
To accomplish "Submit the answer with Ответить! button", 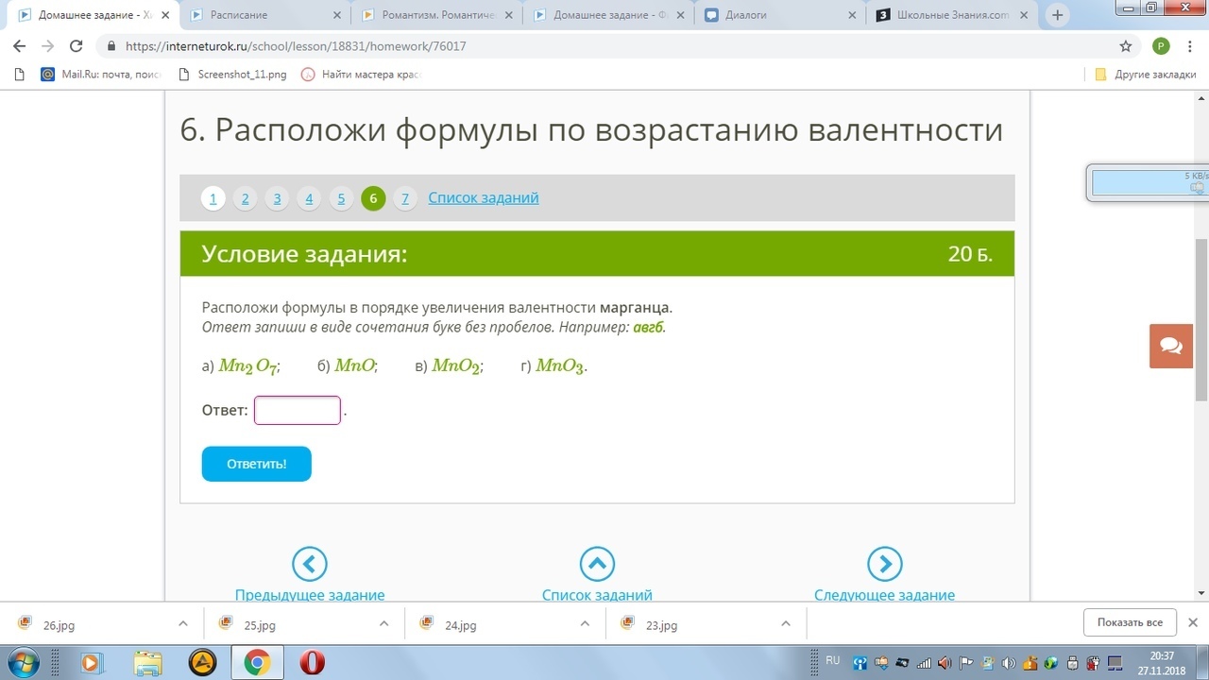I will (256, 464).
